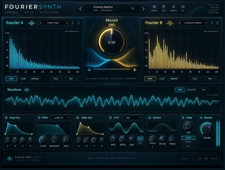Open Fourier B grid dots menu
The image size is (225, 170).
click(x=217, y=23)
